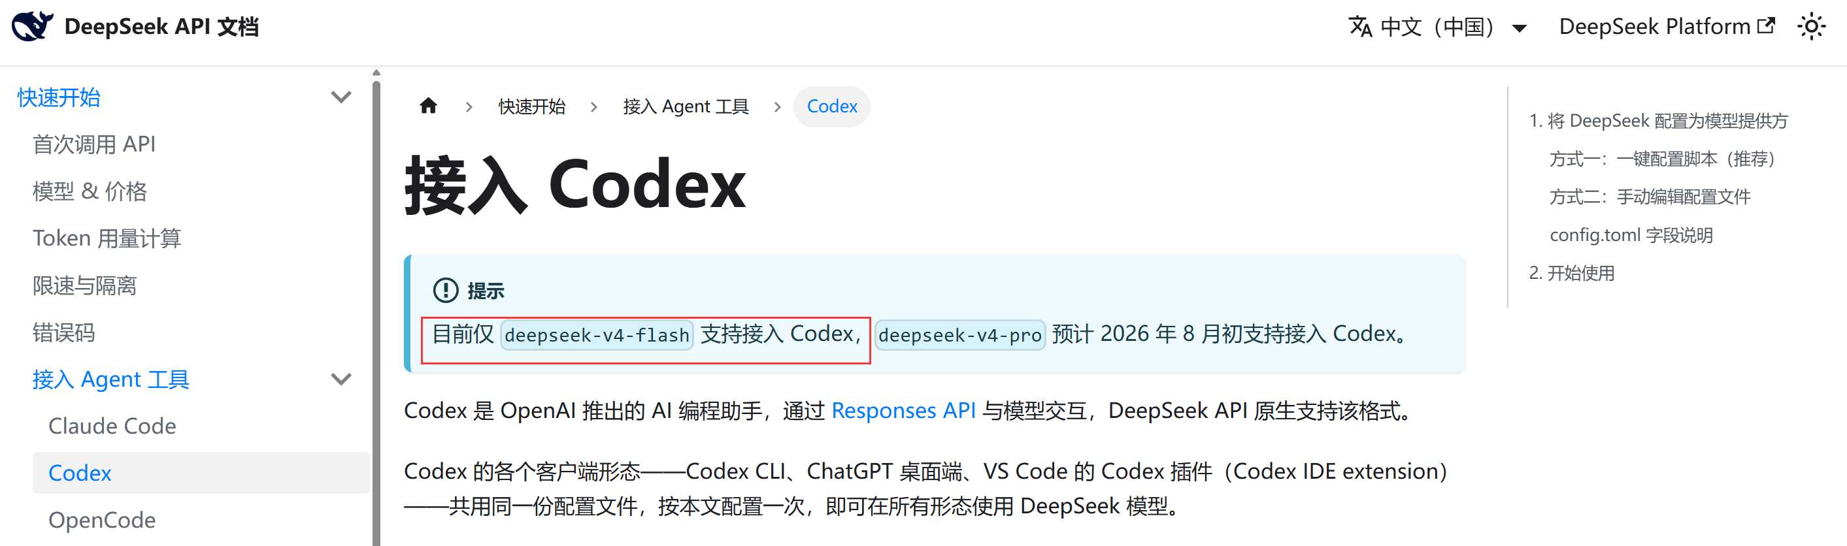
Task: Collapse the 快速开始 sidebar section chevron
Action: tap(341, 97)
